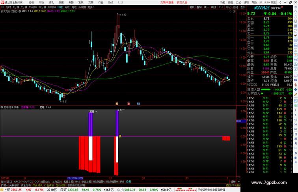
Task: Click the Fo icon in the right sidebar
Action: point(296,45)
